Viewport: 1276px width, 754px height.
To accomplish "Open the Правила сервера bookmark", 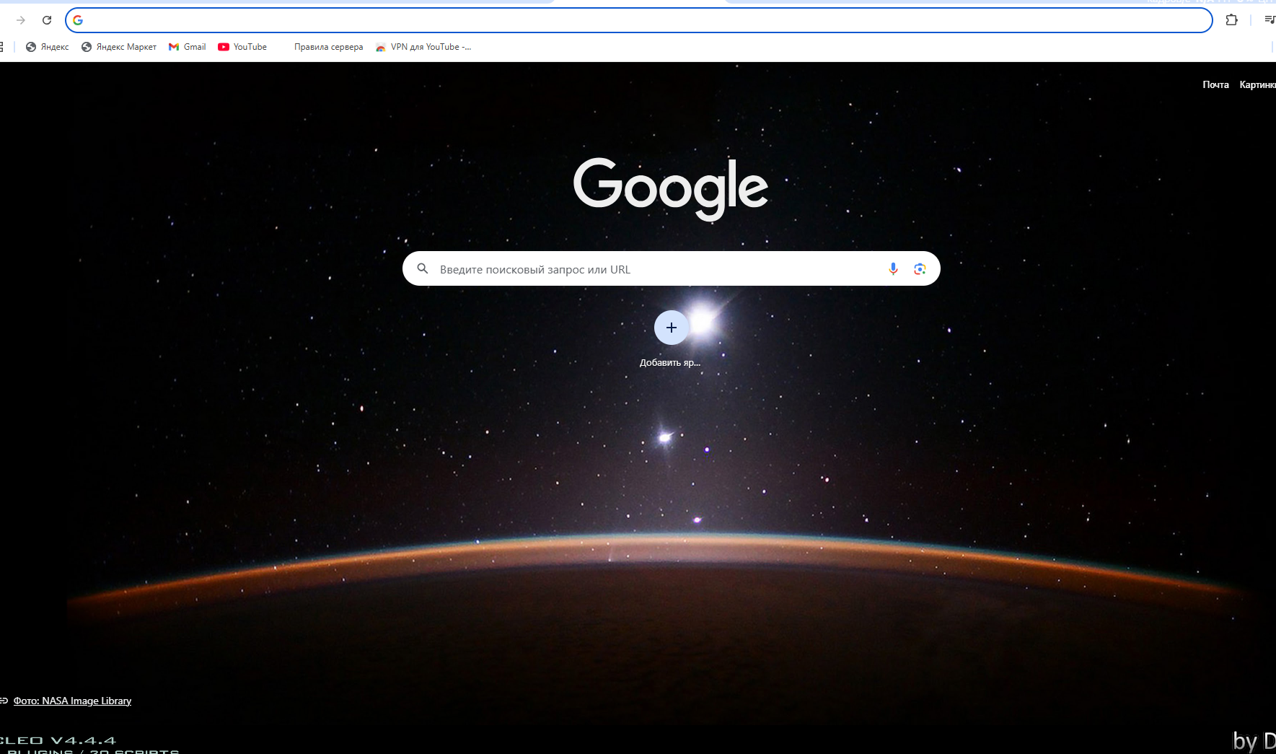I will point(328,47).
